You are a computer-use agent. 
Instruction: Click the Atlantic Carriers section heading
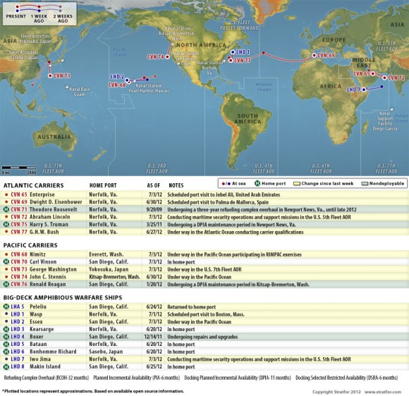(x=33, y=185)
